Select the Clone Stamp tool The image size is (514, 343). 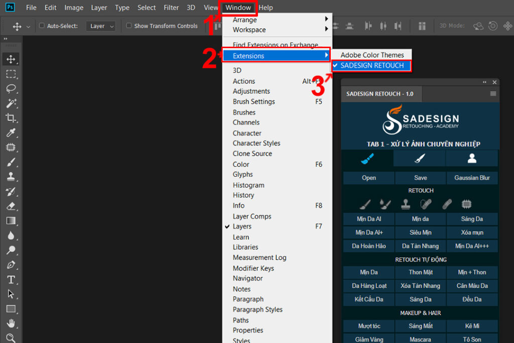click(x=11, y=176)
